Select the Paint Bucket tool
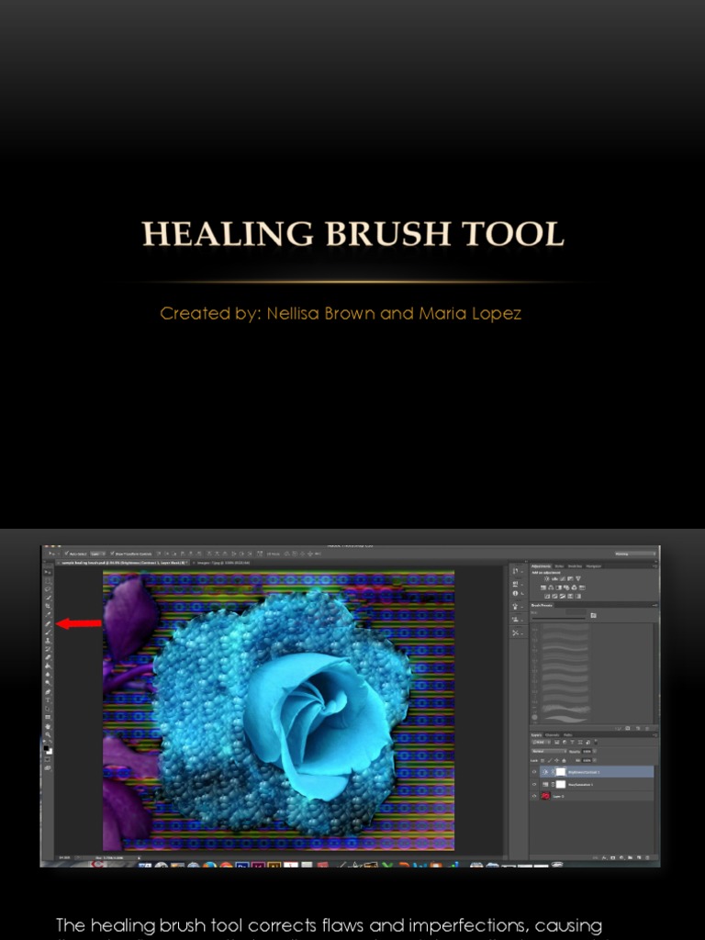This screenshot has width=705, height=940. [x=48, y=666]
